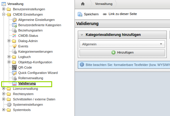Click the Speichern save icon
The image size is (170, 116).
point(80,14)
